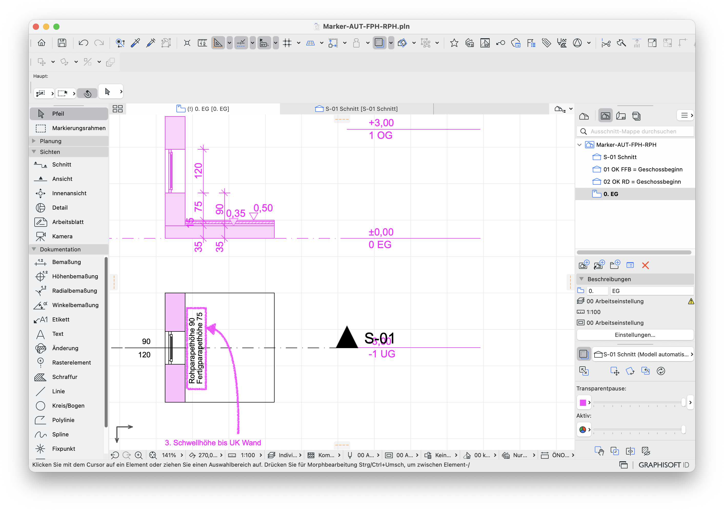Open the 1:100 scale dropdown

pyautogui.click(x=248, y=455)
